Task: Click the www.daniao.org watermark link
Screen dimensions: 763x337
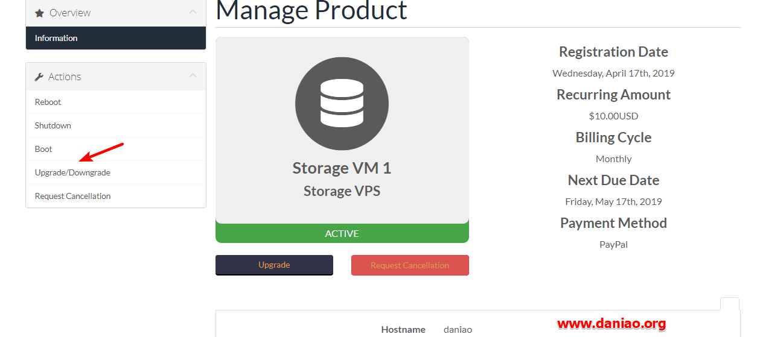Action: tap(611, 324)
